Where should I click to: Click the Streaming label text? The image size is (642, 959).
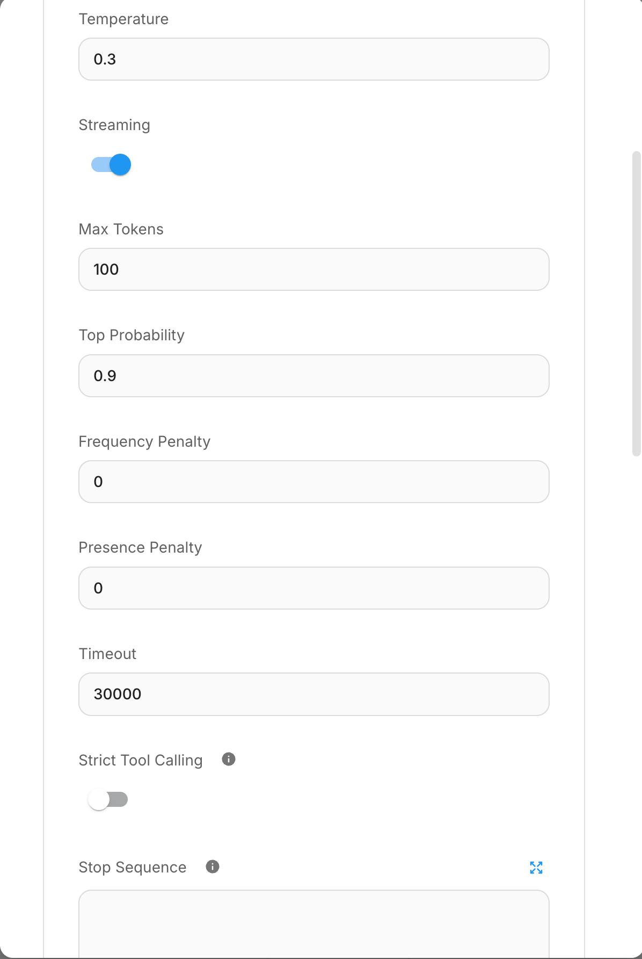coord(114,125)
